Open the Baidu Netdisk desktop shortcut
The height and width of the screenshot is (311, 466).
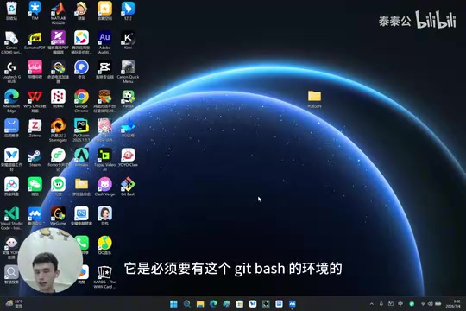pos(11,187)
